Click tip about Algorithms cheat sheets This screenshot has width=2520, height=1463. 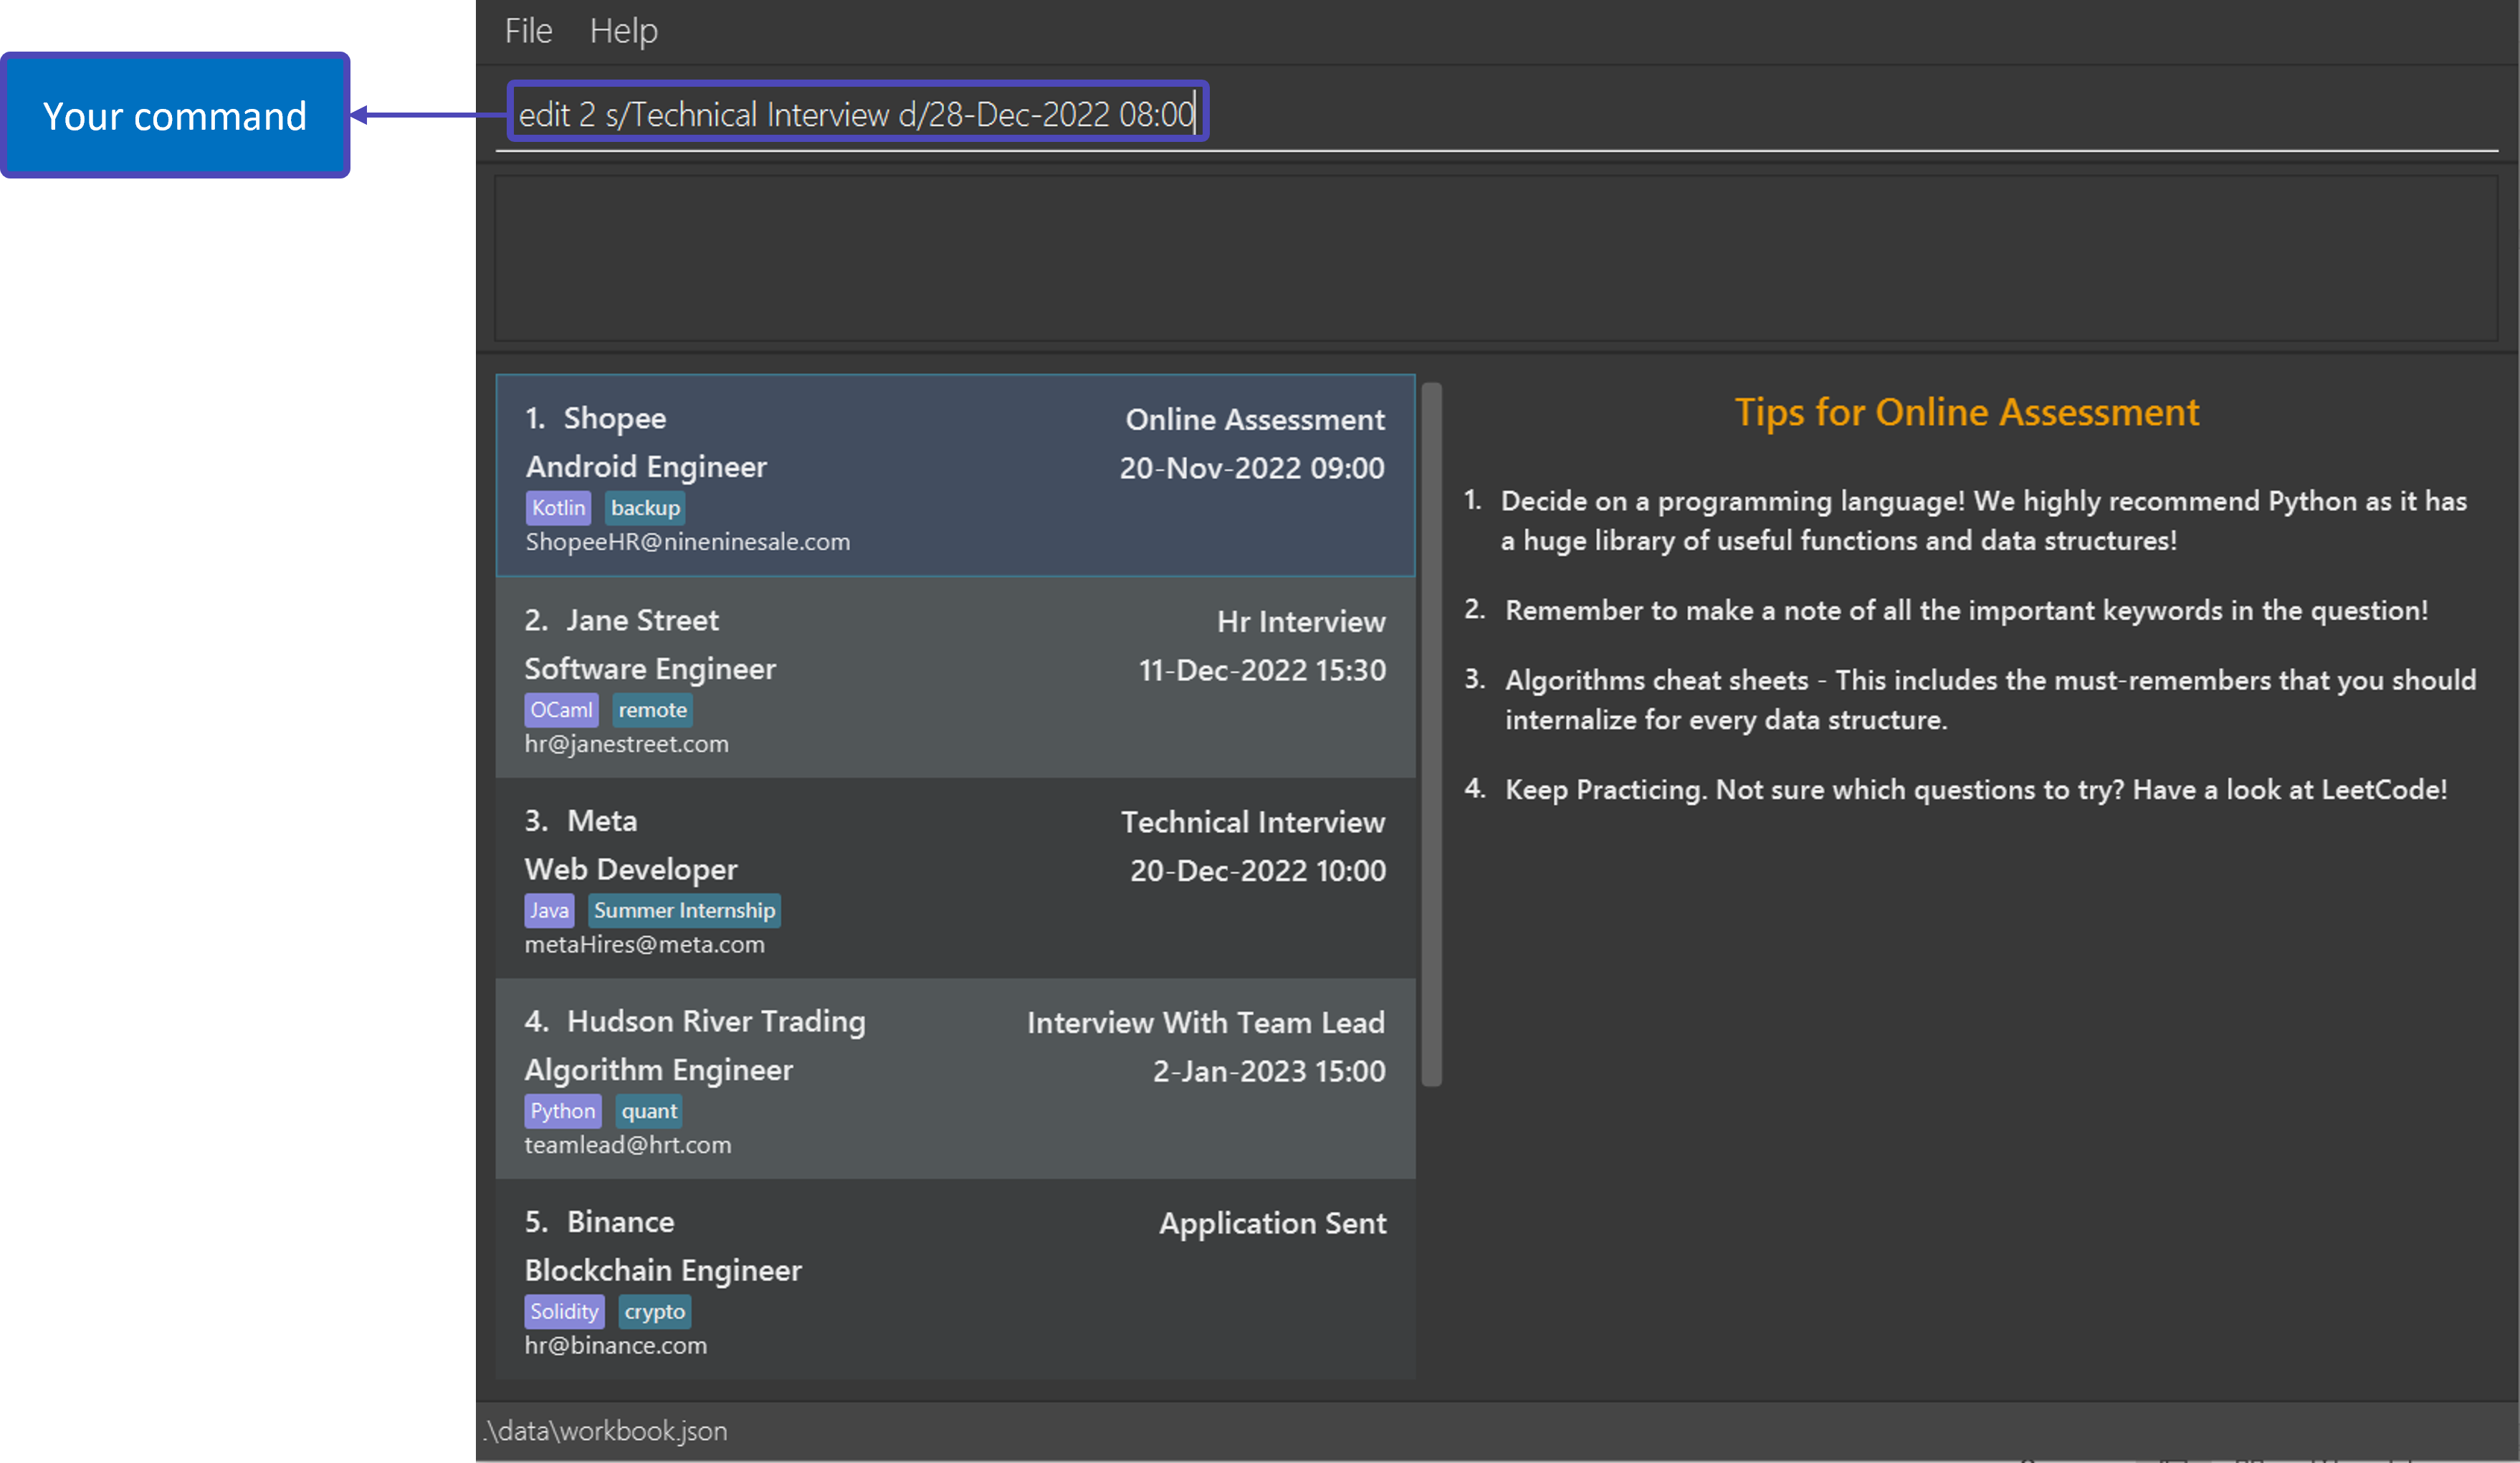[1991, 700]
